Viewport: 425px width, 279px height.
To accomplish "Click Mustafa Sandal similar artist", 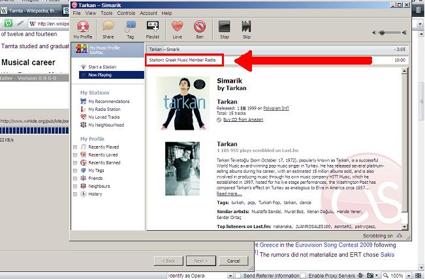I will (266, 211).
